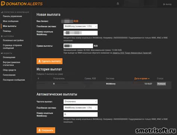Open Помощь section
This screenshot has height=135, width=177.
tap(7, 31)
